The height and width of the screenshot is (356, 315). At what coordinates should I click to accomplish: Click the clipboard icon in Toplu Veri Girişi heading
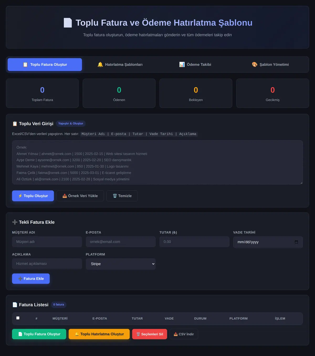coord(15,124)
